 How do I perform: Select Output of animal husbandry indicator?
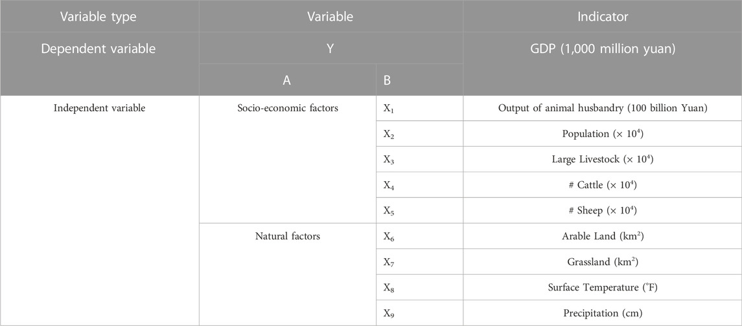click(603, 108)
